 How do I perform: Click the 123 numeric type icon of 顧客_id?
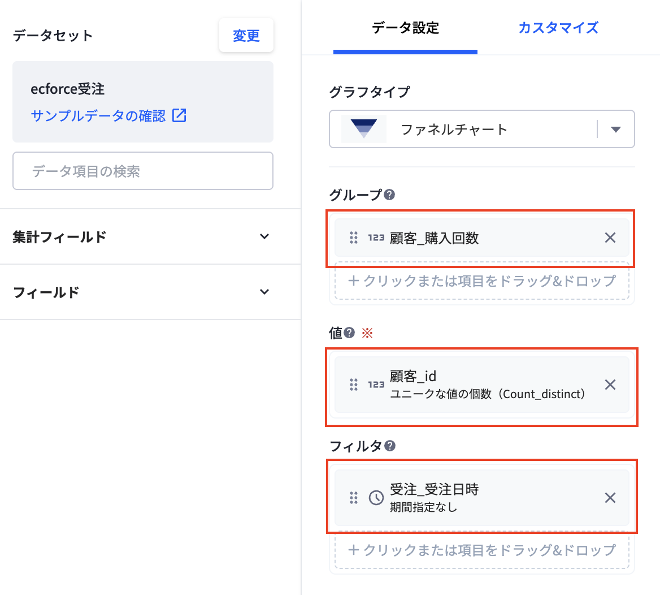pos(376,384)
